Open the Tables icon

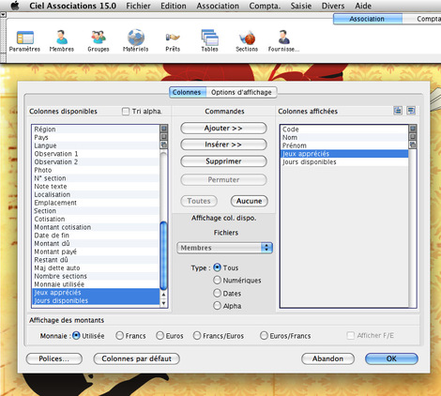pos(209,38)
